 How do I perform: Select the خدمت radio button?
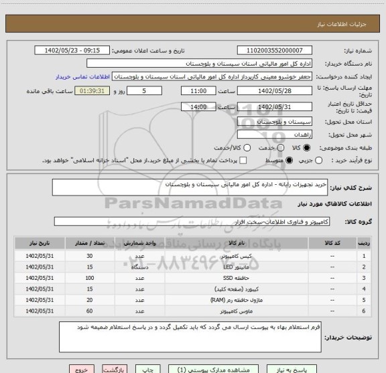click(x=281, y=148)
